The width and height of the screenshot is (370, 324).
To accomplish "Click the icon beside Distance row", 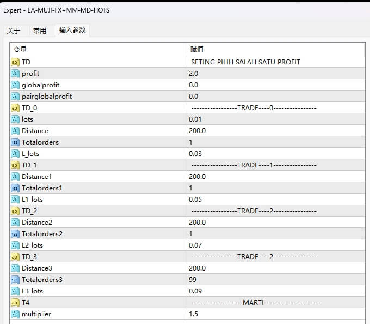I will [x=15, y=130].
